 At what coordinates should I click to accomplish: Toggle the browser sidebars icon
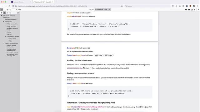pos(183,6)
